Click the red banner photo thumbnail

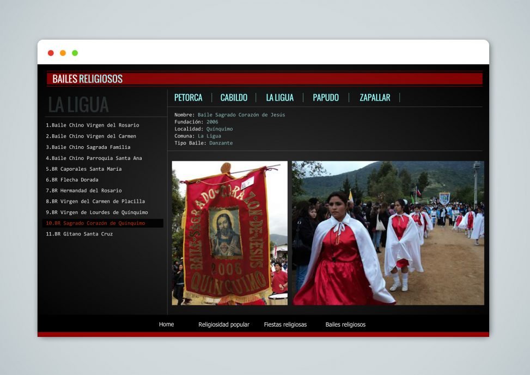click(229, 233)
